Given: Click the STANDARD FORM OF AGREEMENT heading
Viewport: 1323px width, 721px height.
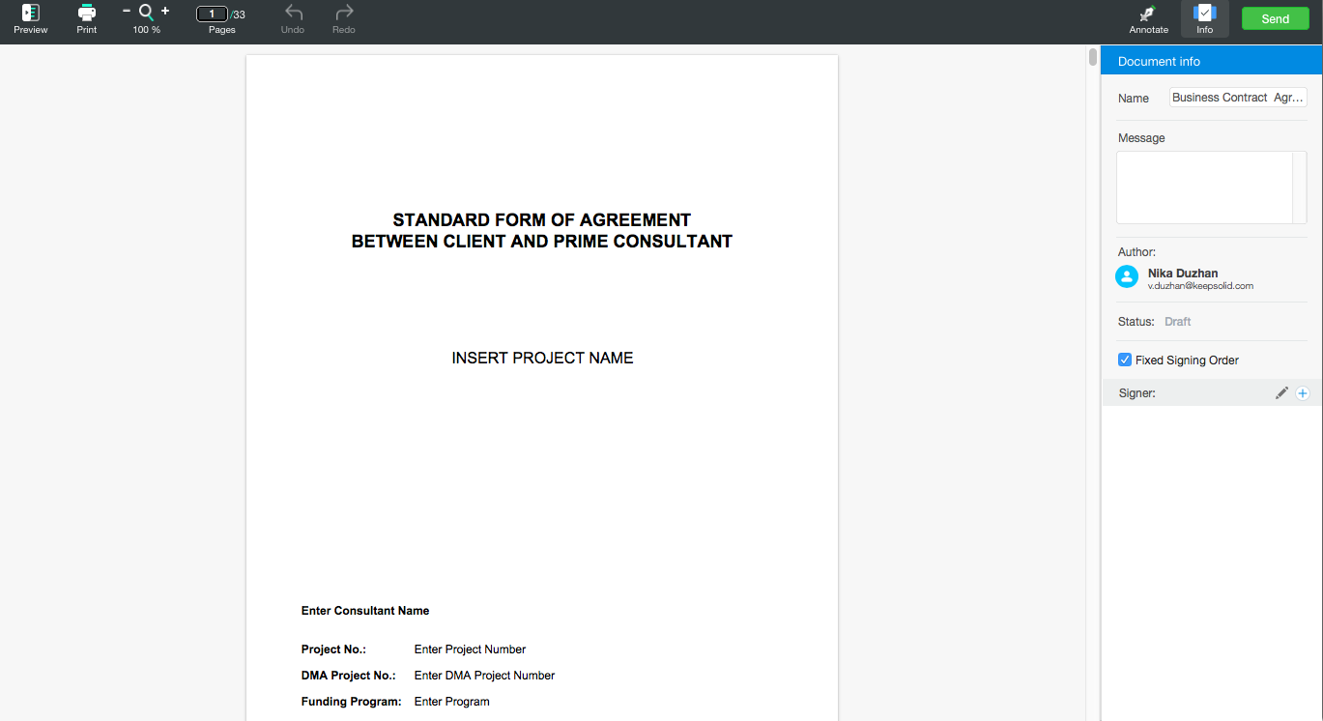Looking at the screenshot, I should click(x=542, y=220).
